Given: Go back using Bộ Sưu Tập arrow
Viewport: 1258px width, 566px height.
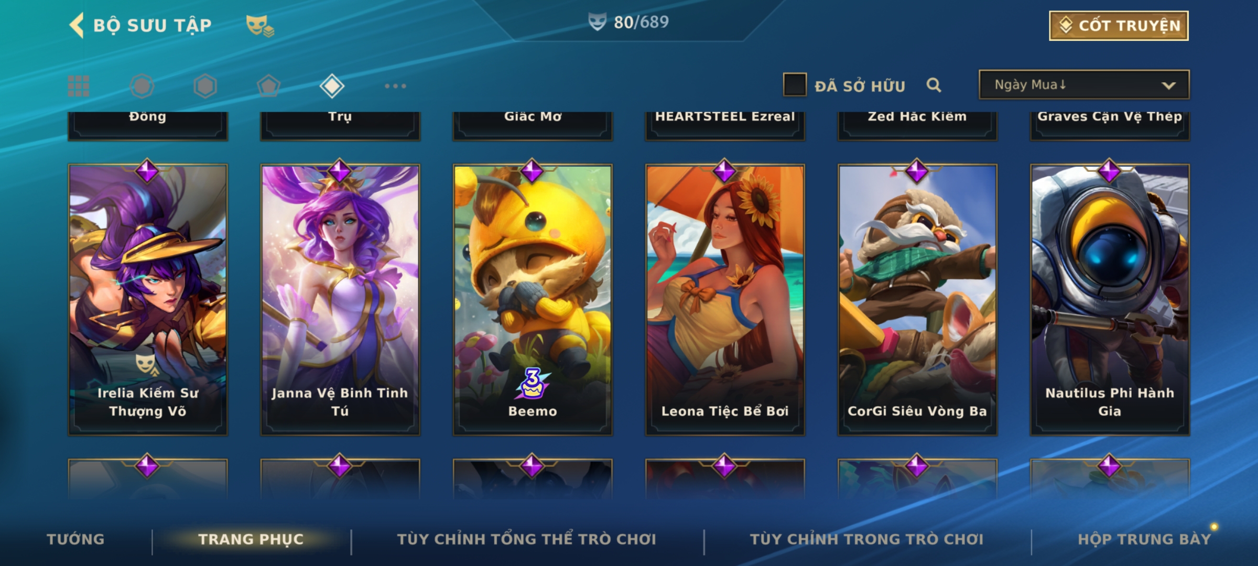Looking at the screenshot, I should pyautogui.click(x=77, y=26).
